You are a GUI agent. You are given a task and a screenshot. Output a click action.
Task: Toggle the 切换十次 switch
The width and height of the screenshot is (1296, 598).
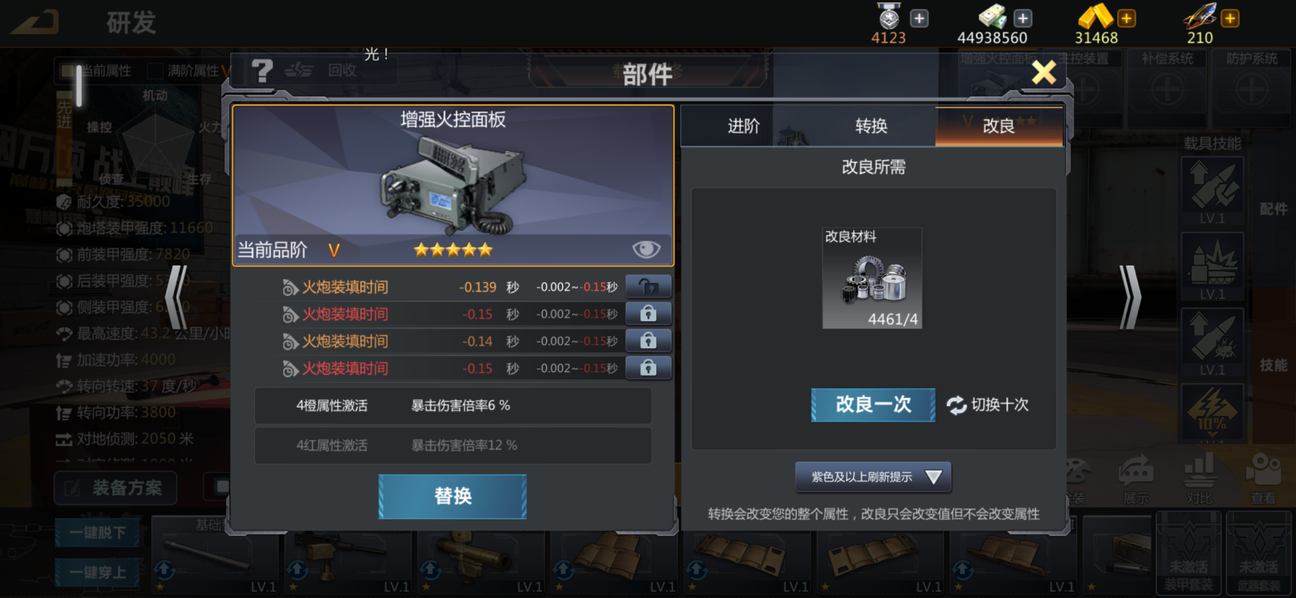987,405
